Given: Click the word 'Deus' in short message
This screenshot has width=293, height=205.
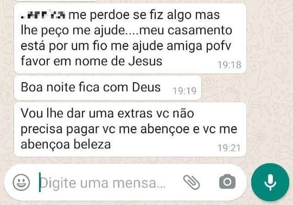Looking at the screenshot, I should (146, 87).
